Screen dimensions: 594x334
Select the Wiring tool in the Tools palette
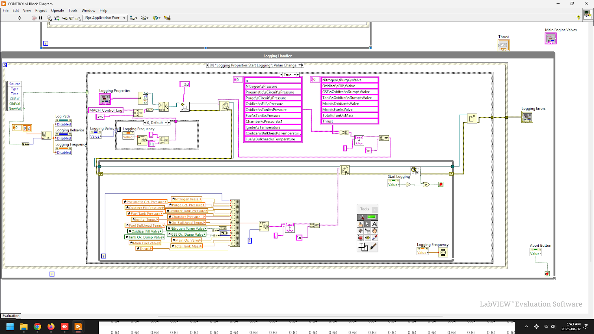pyautogui.click(x=360, y=230)
